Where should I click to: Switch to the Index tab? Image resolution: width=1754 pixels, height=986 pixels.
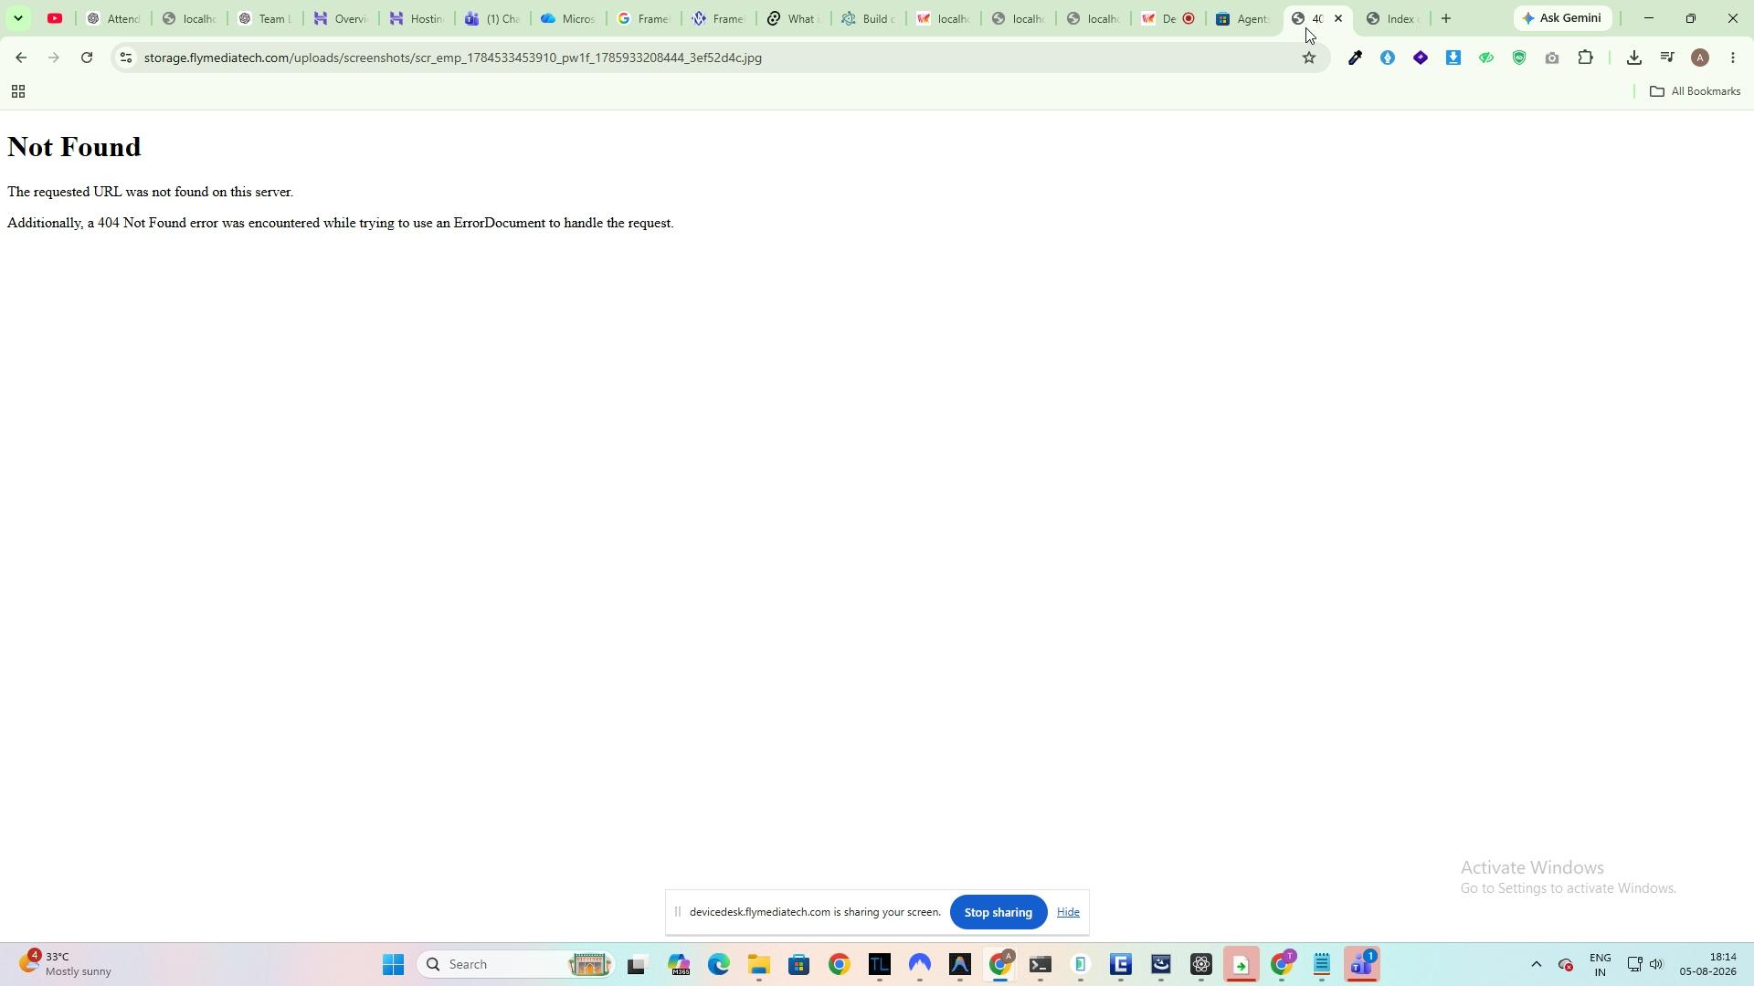[x=1393, y=18]
